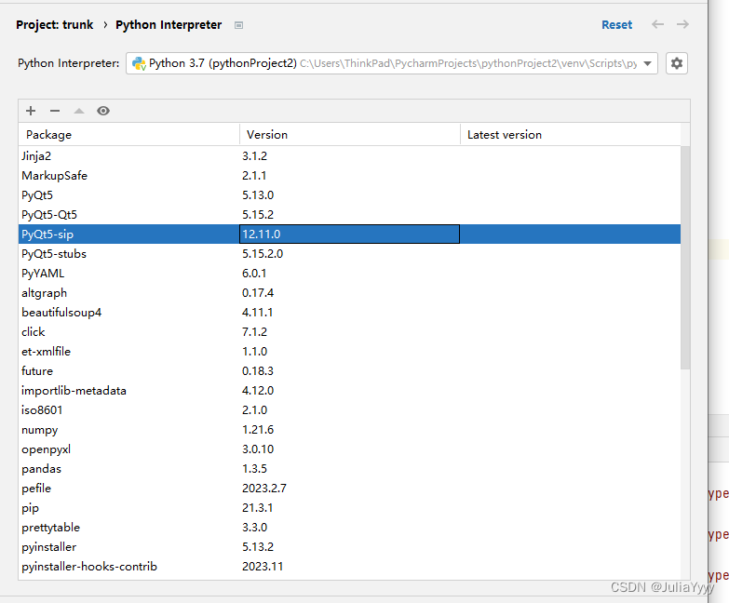Select the Jinja2 package row

350,156
